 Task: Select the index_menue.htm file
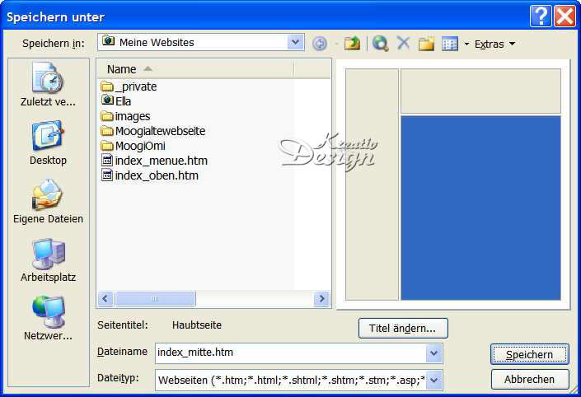click(154, 161)
